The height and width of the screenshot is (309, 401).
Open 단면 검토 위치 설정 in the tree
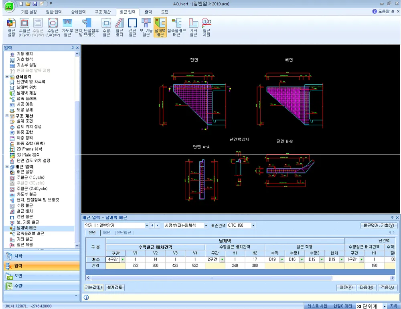(x=33, y=161)
